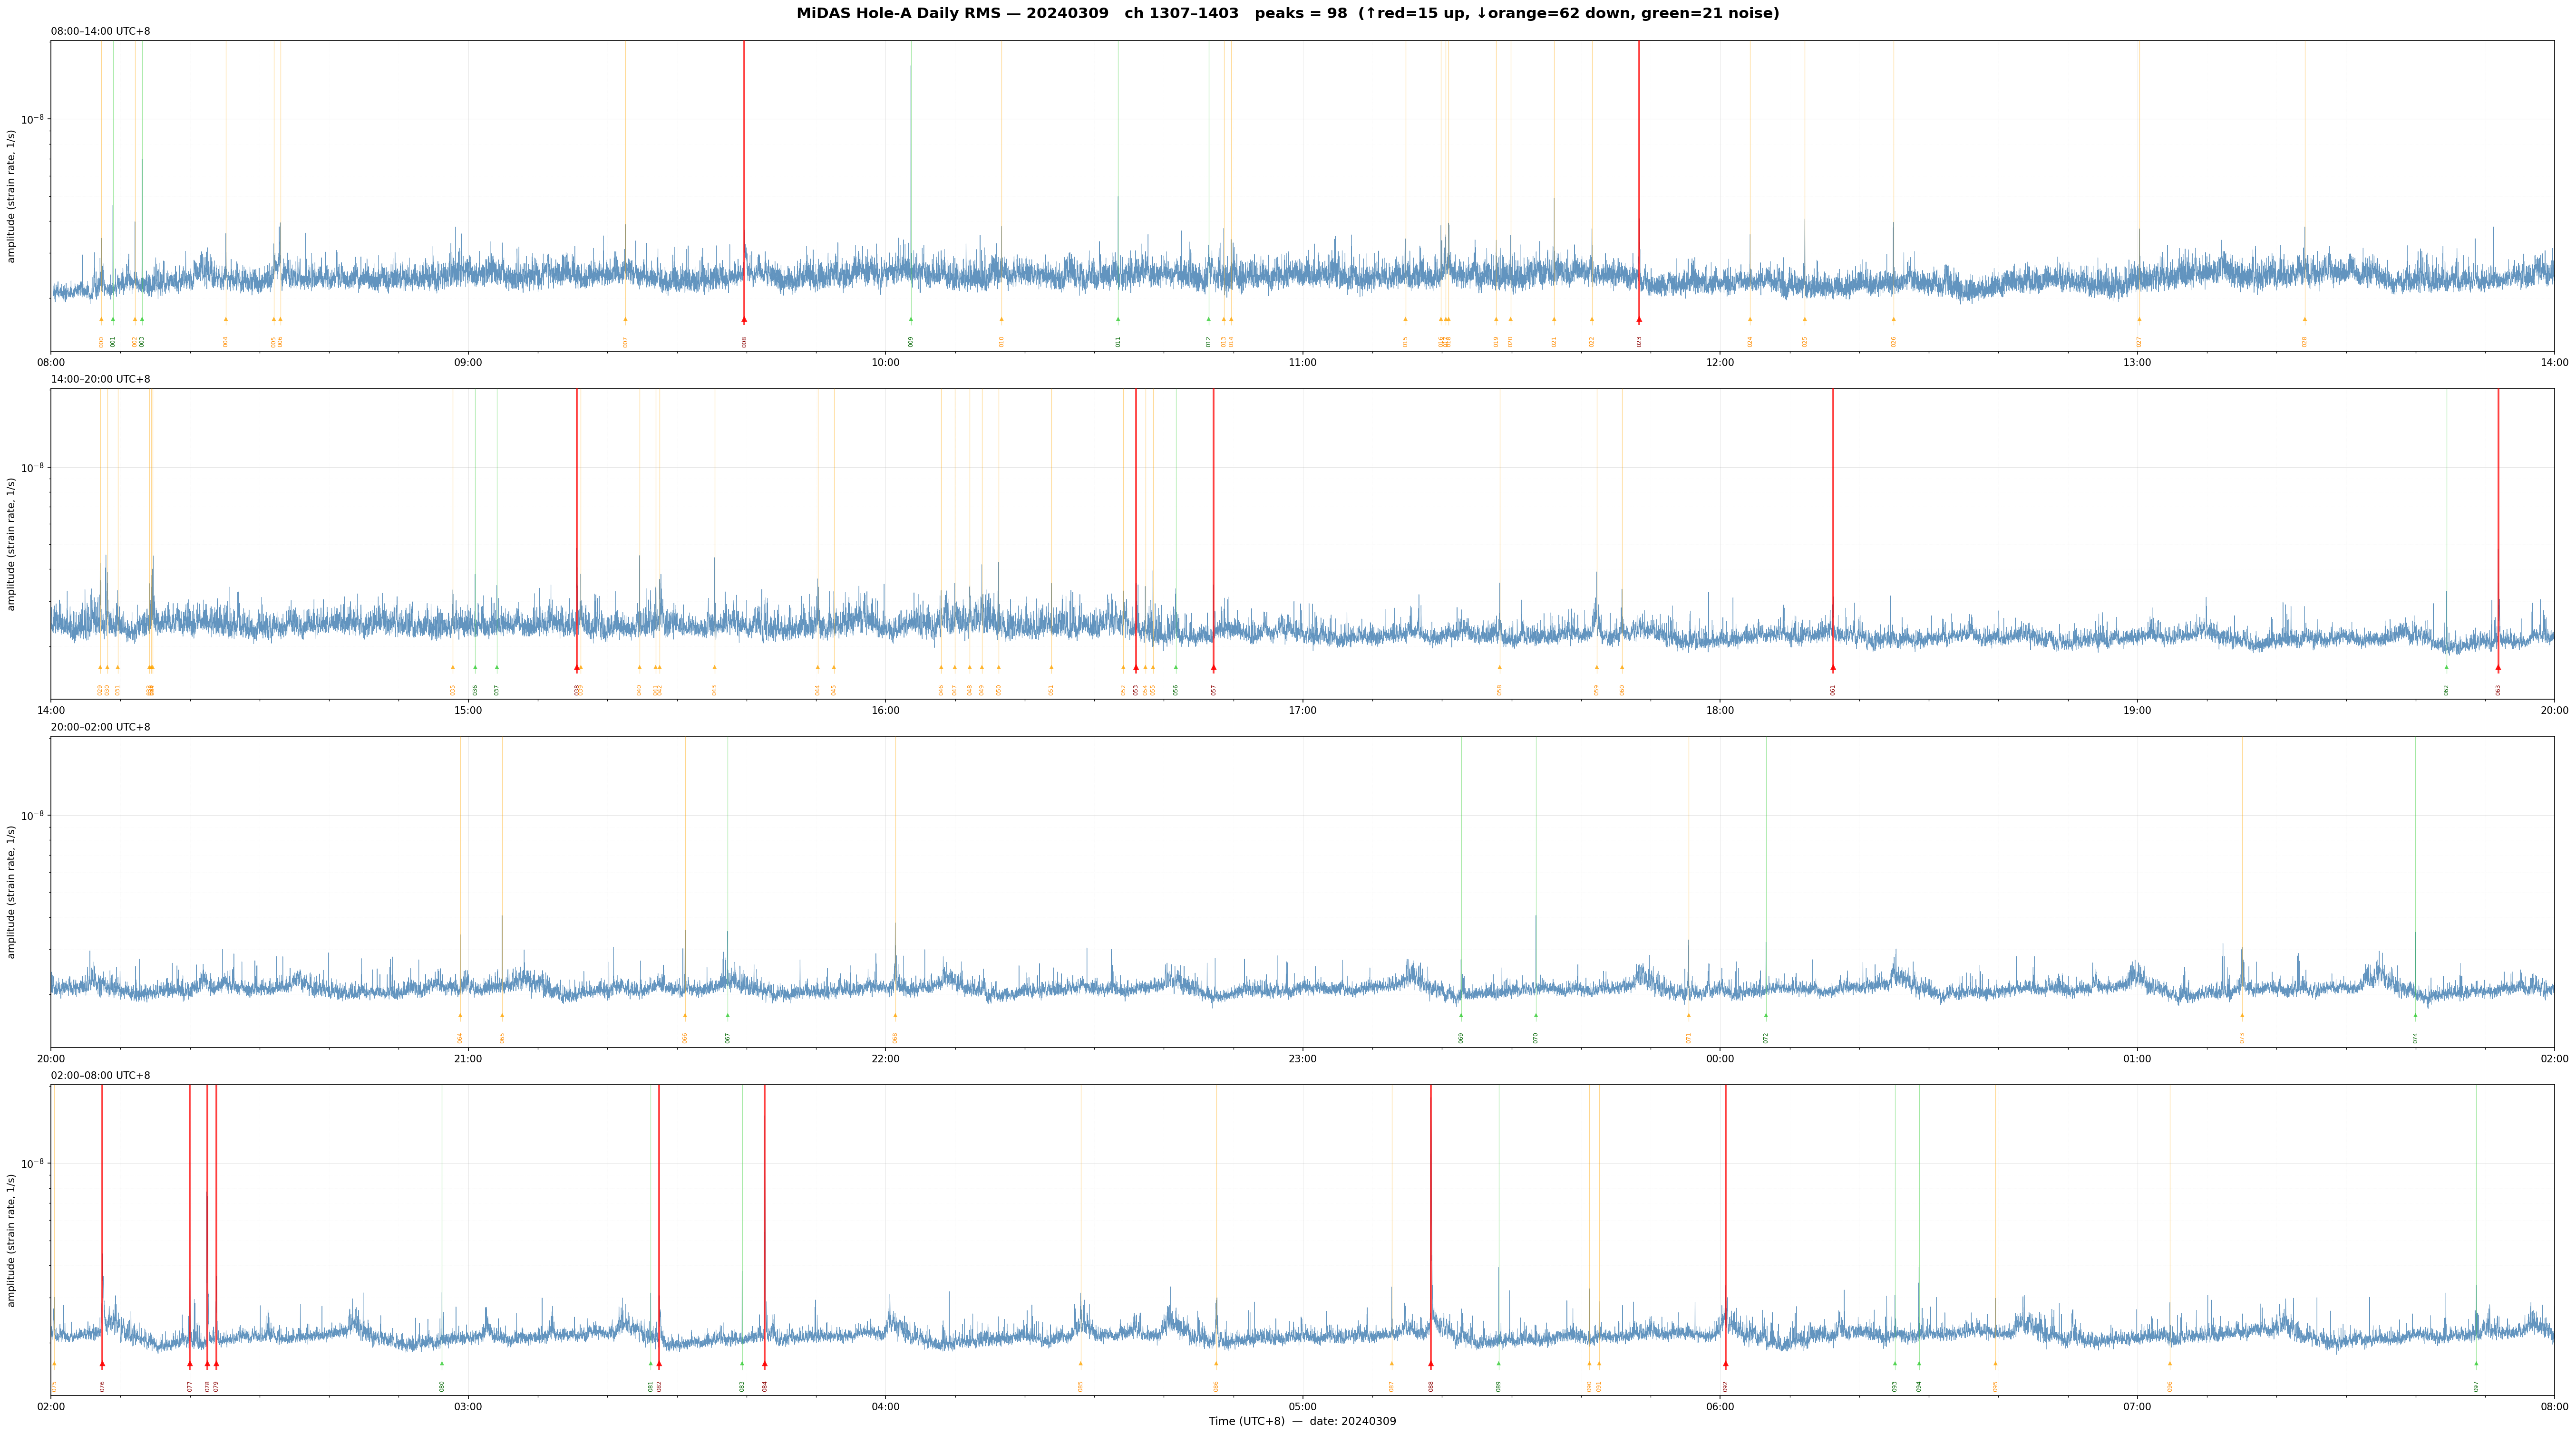Click red up marker 076
This screenshot has height=1434, width=2576.
[x=102, y=1363]
